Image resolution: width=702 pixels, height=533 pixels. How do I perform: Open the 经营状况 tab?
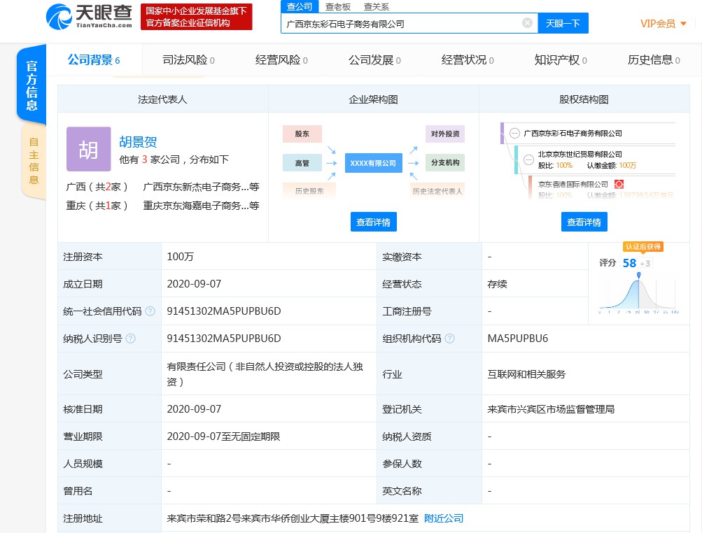(468, 60)
